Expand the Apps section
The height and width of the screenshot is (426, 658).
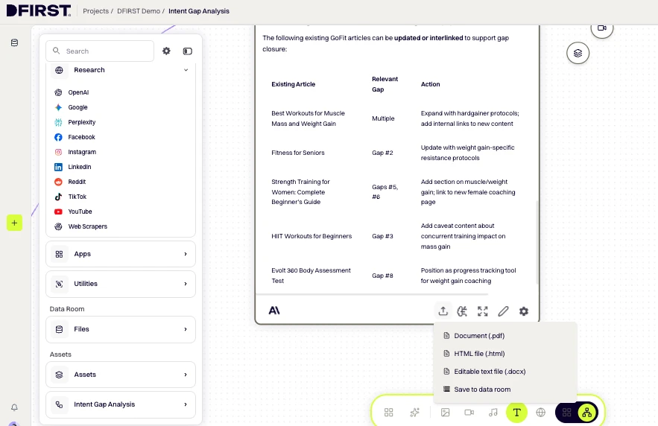[x=121, y=254]
